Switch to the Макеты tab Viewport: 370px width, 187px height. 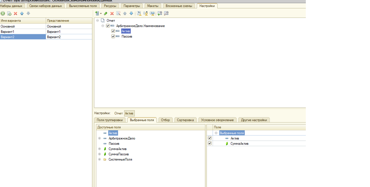(153, 6)
